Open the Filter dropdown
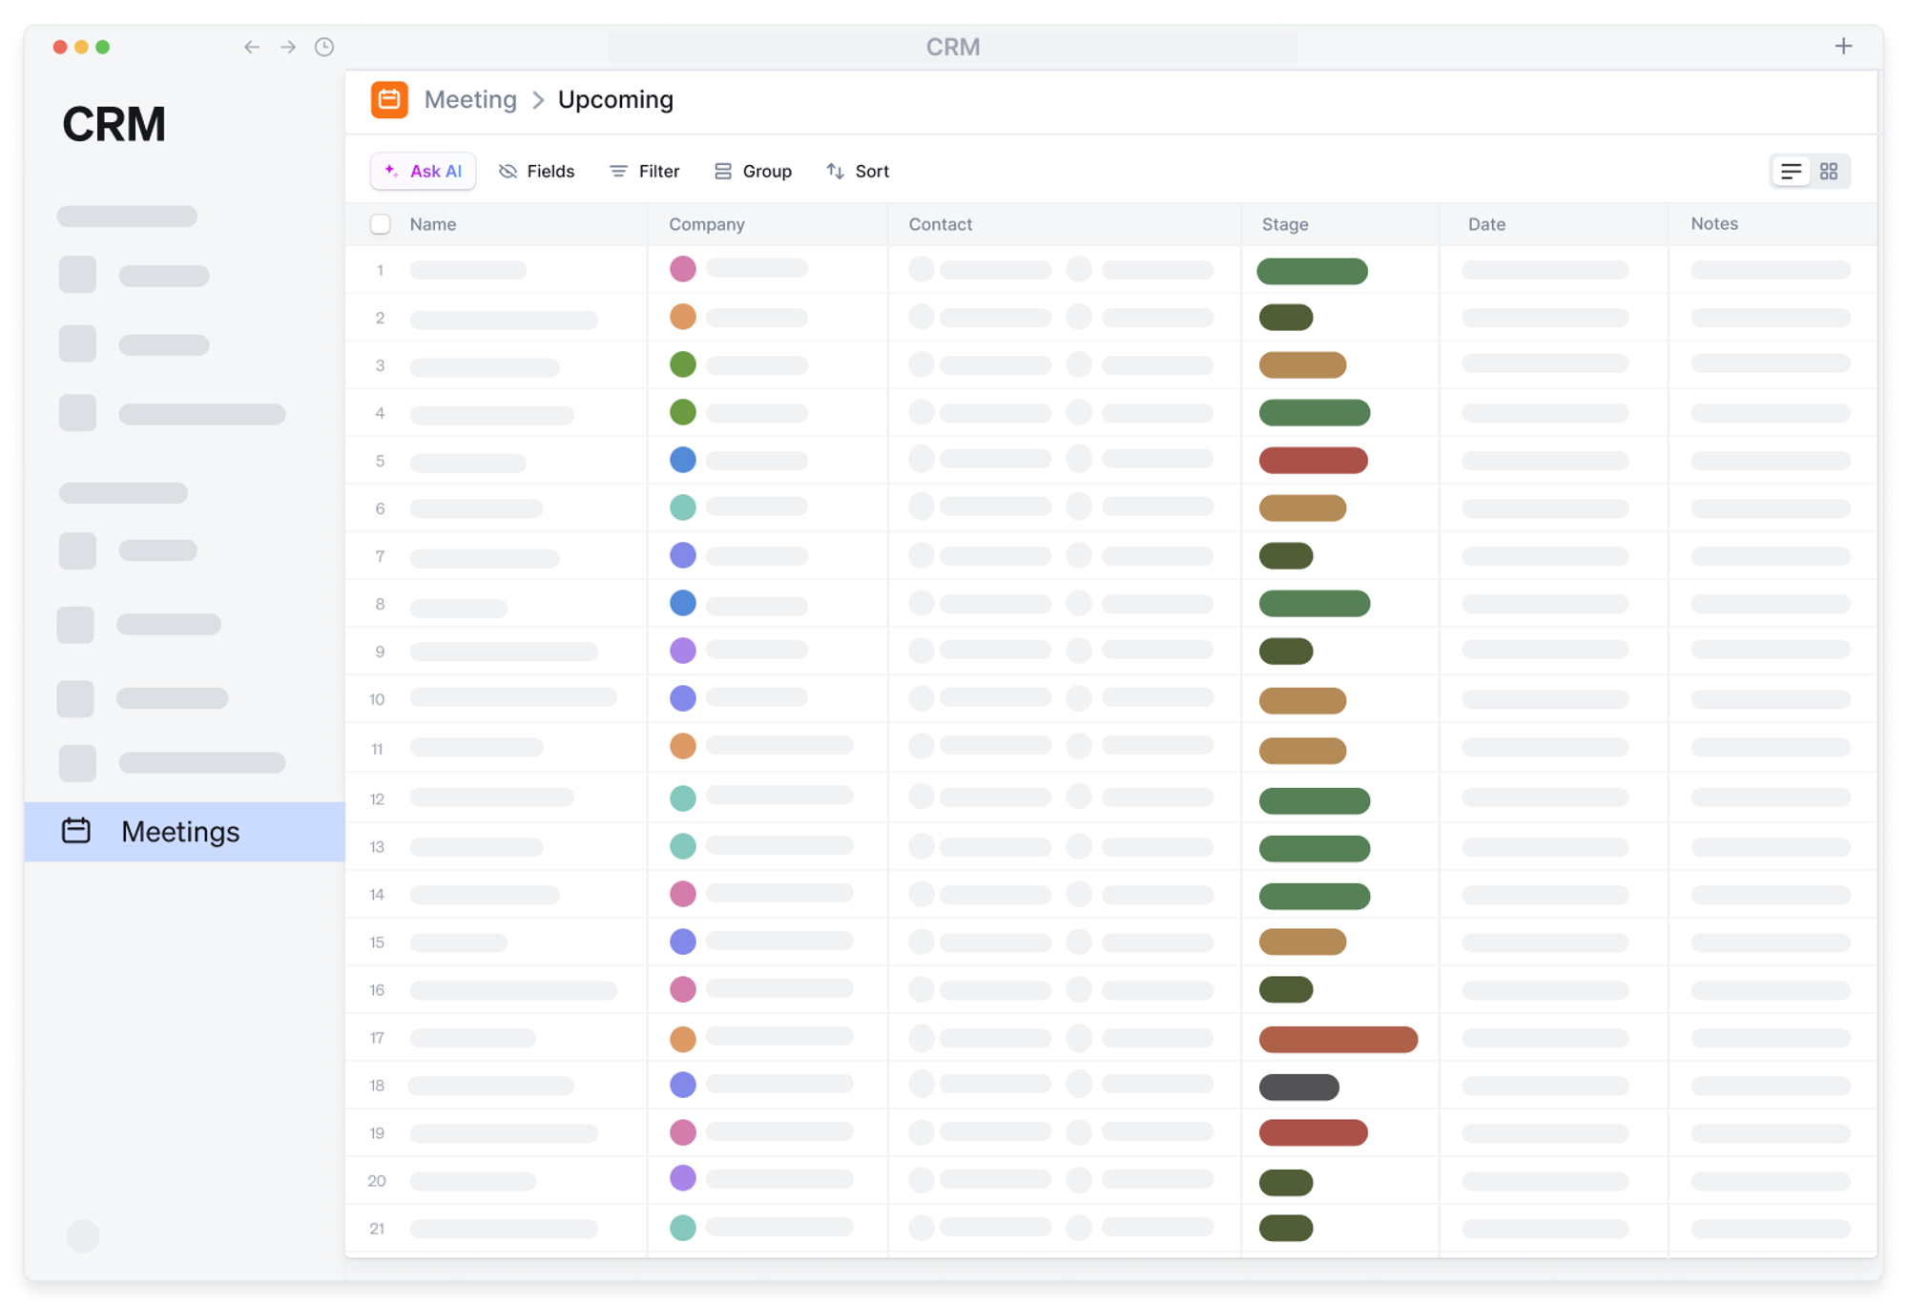 645,172
